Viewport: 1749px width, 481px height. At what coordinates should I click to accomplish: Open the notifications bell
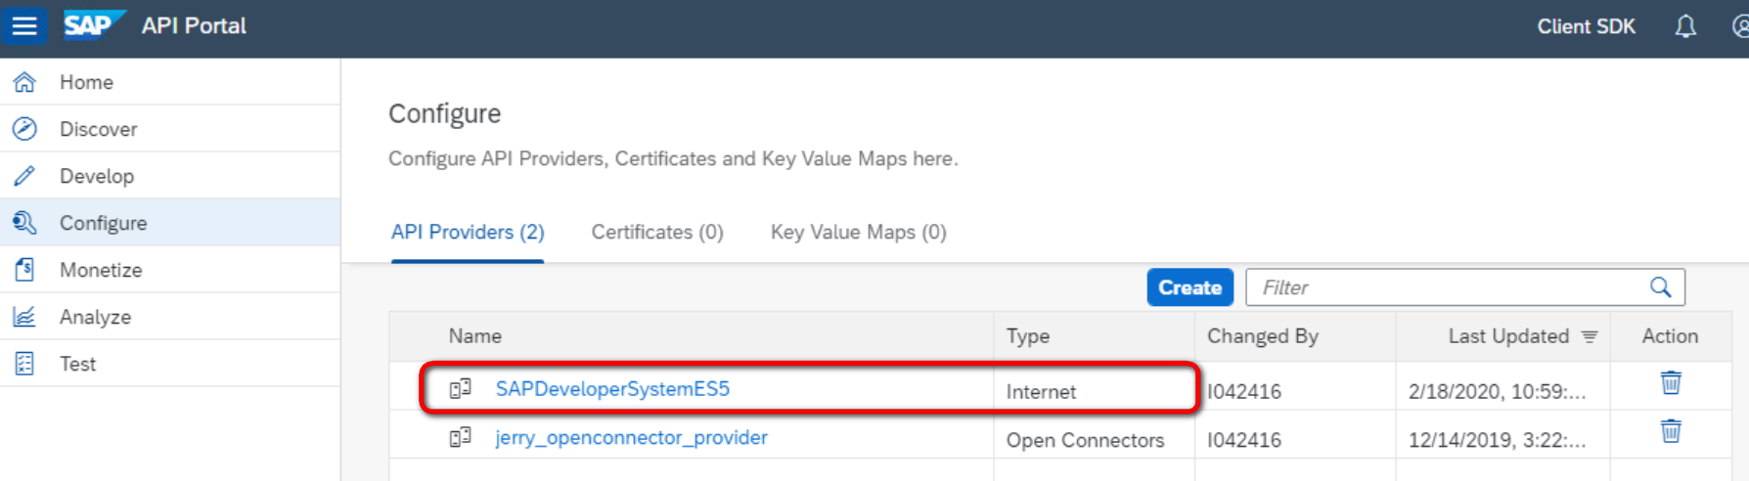[x=1684, y=26]
